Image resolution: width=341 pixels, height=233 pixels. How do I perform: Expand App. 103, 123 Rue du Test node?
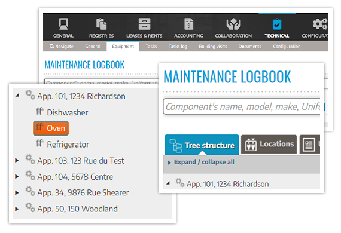point(17,161)
